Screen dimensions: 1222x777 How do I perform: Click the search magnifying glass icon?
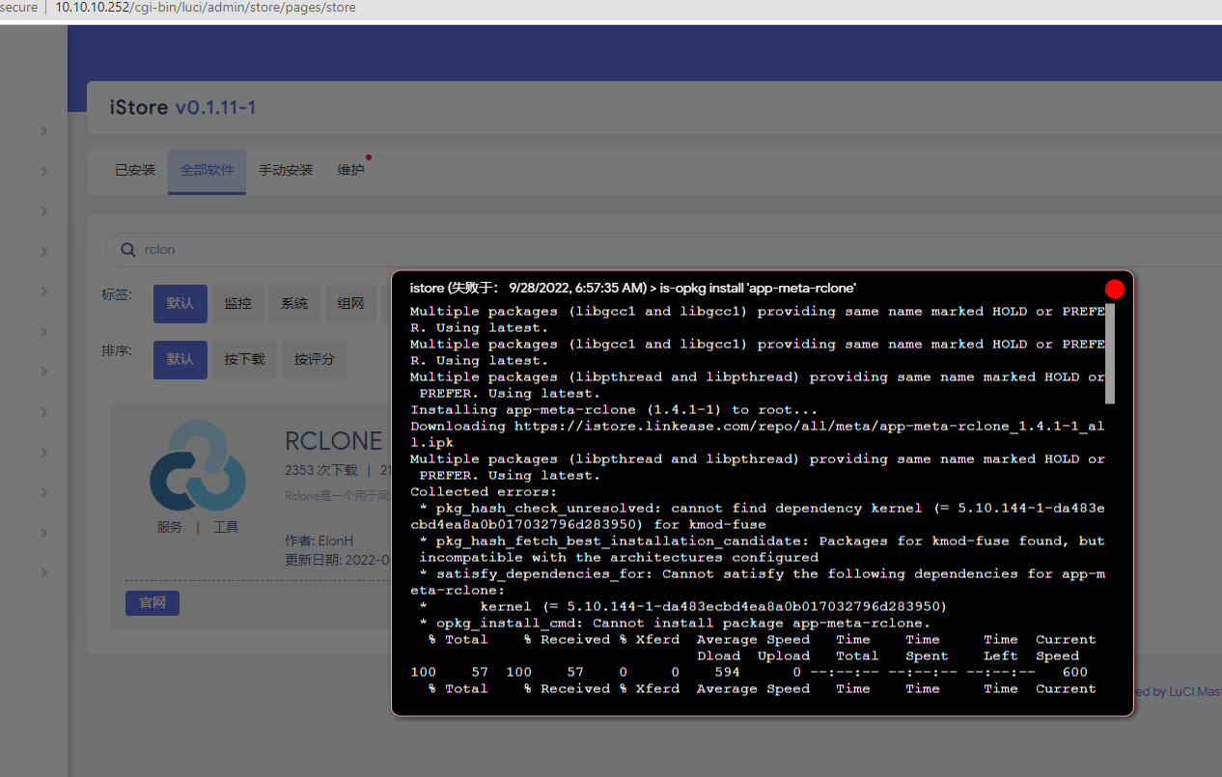127,249
